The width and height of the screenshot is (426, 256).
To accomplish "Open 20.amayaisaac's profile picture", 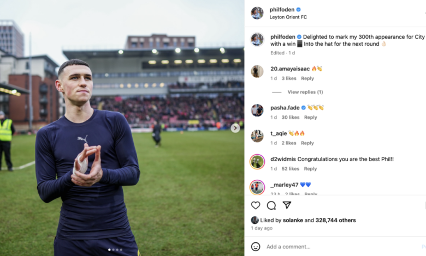I will pyautogui.click(x=257, y=71).
